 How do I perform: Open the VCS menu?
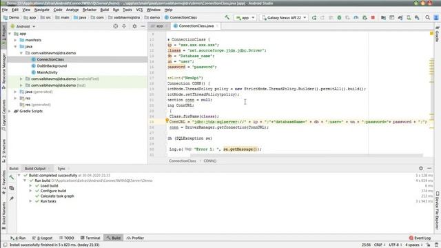pyautogui.click(x=139, y=10)
